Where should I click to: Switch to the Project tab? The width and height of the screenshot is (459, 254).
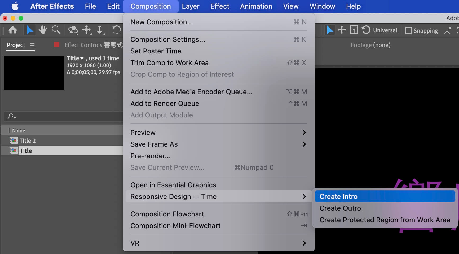pos(16,45)
